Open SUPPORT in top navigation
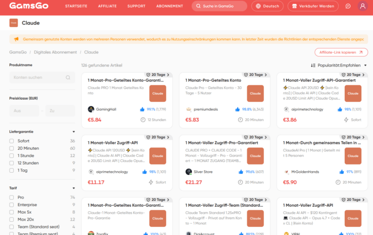The image size is (373, 235). 136,6
